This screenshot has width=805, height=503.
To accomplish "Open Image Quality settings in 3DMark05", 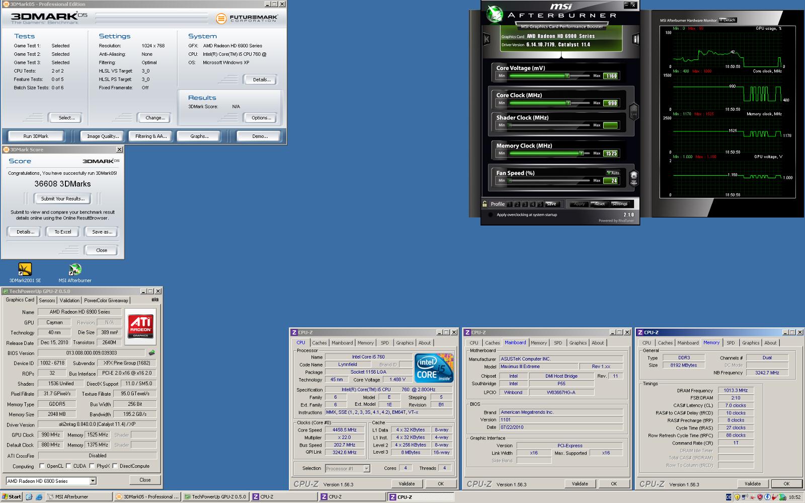I will coord(103,136).
